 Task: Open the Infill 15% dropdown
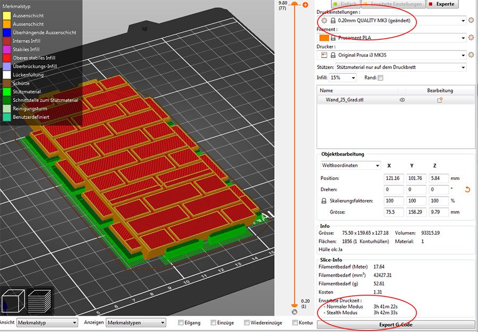[343, 78]
